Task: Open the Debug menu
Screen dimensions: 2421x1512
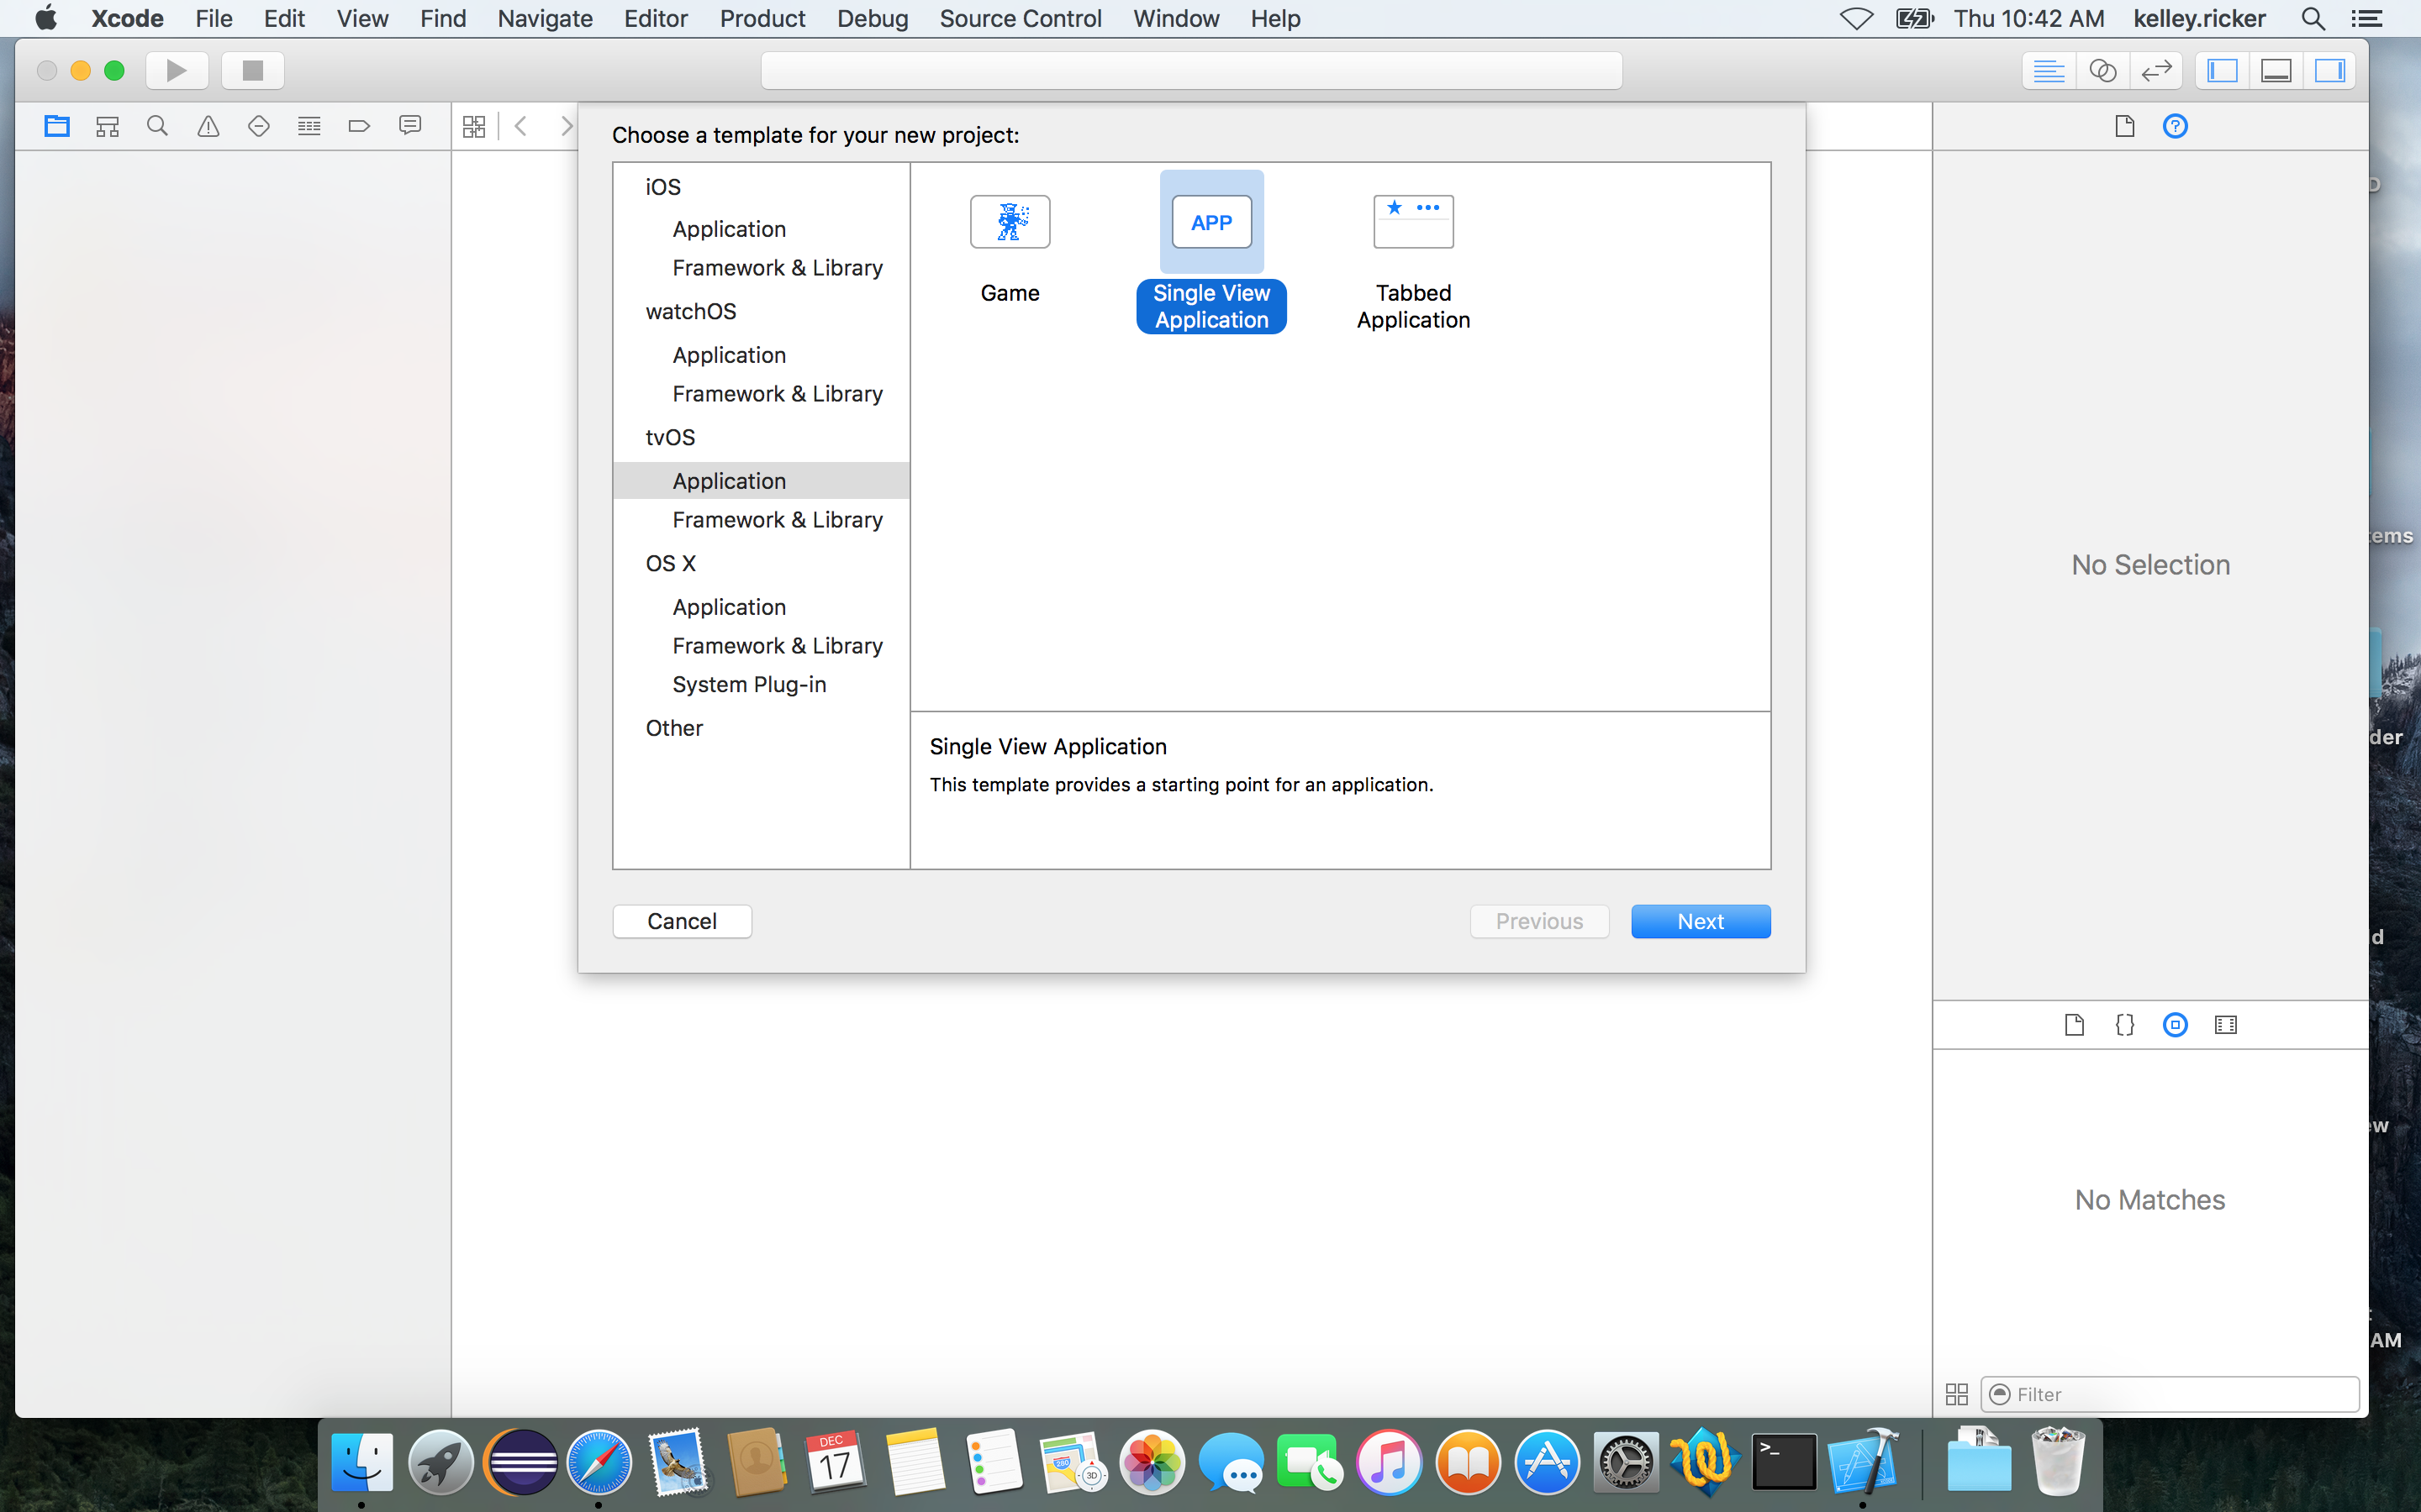Action: tap(873, 18)
